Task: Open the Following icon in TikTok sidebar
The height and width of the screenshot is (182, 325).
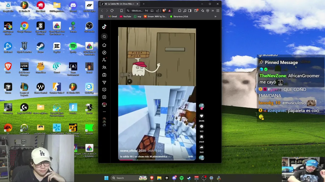Action: click(104, 60)
